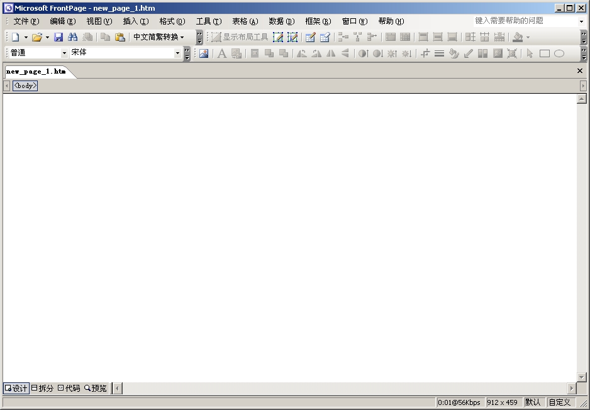The image size is (590, 410).
Task: Click the Paste clipboard icon
Action: coord(120,37)
